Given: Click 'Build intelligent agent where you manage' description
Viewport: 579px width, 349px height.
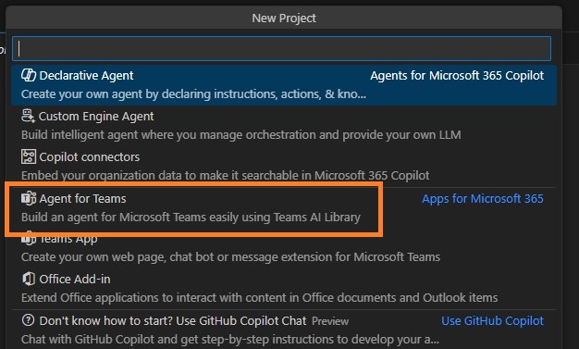Looking at the screenshot, I should coord(241,134).
